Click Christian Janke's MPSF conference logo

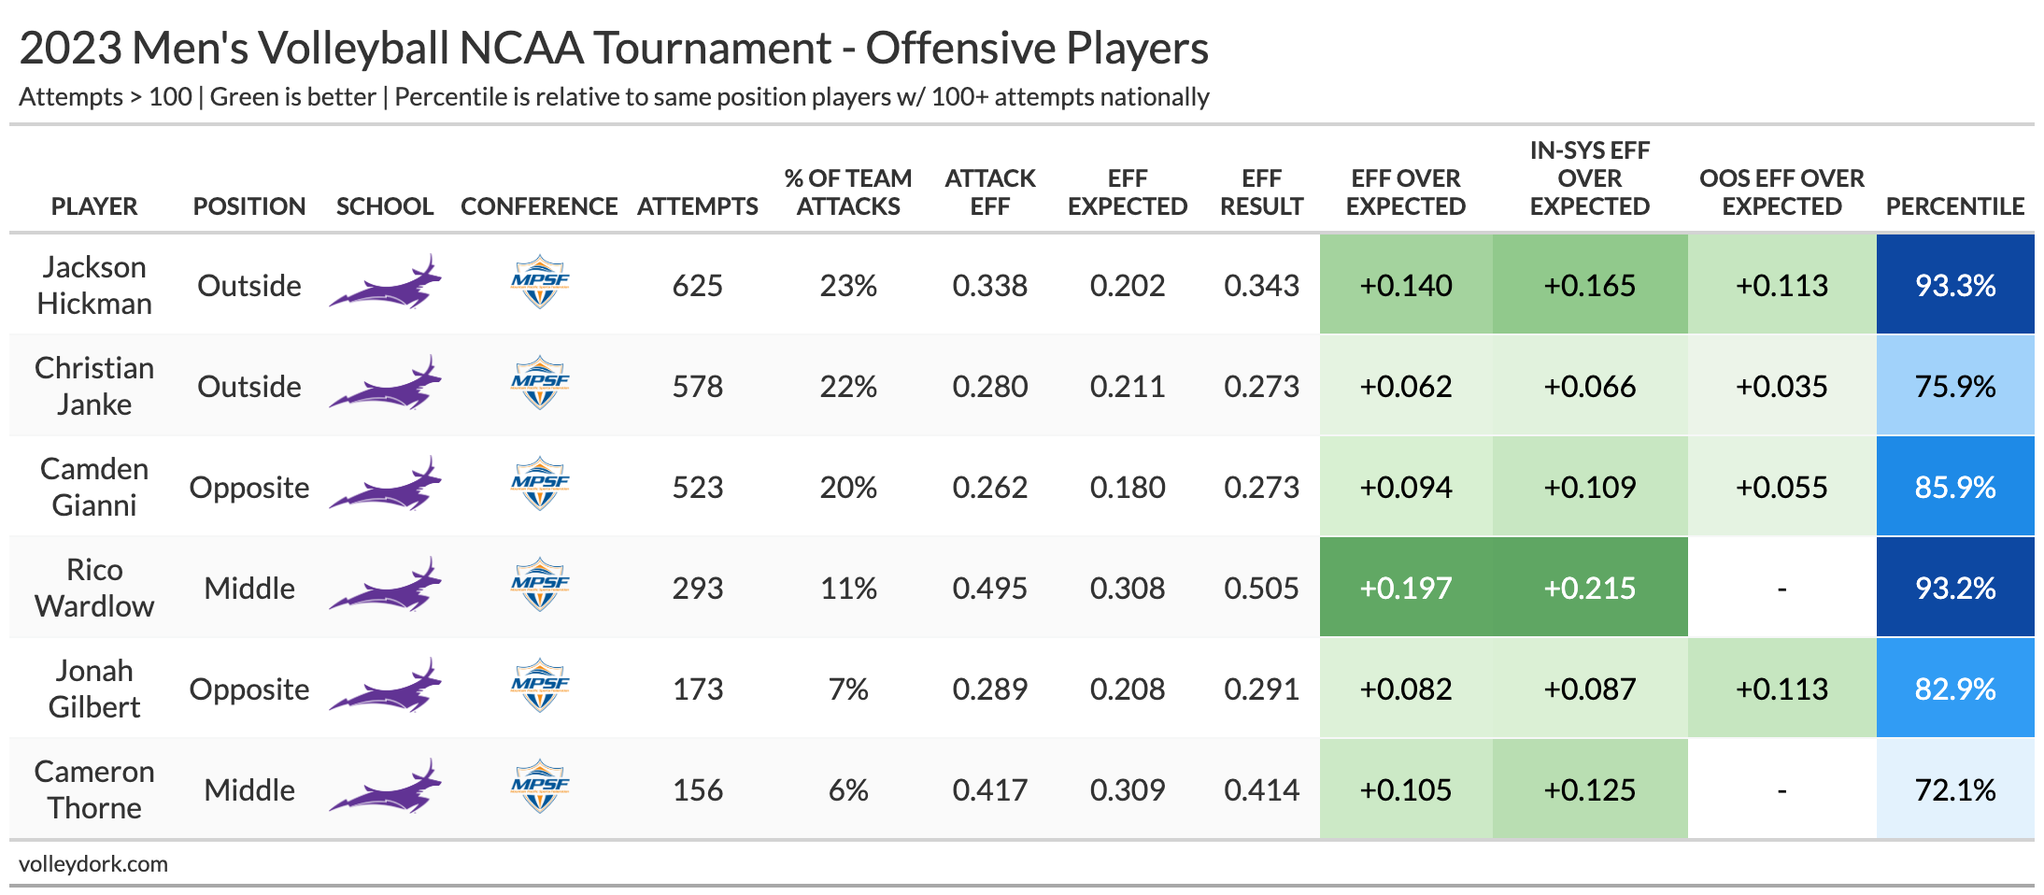(540, 383)
